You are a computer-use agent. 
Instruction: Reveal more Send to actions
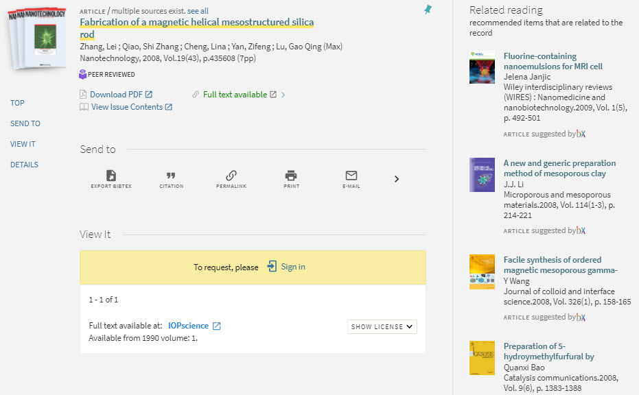tap(396, 178)
